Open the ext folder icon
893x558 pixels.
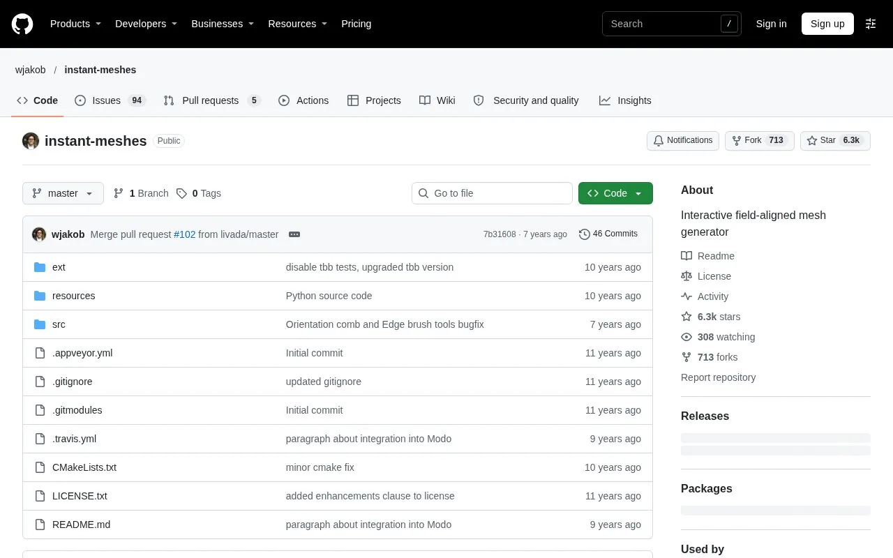40,267
